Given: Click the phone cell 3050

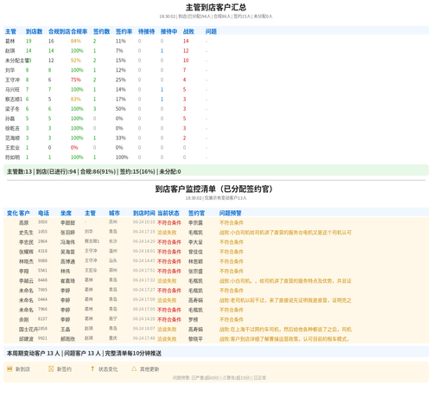Looking at the screenshot, I should 42,222.
